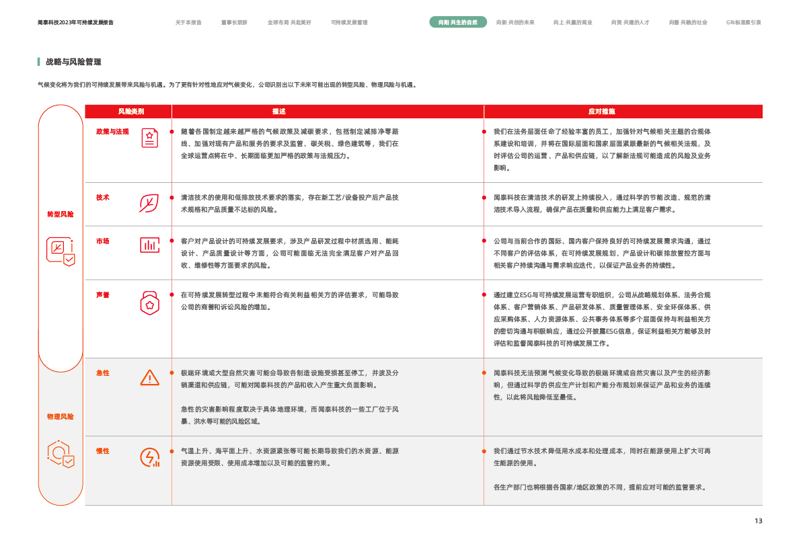This screenshot has width=801, height=544.
Task: Click the 战略与风险管理 section heading
Action: (73, 62)
